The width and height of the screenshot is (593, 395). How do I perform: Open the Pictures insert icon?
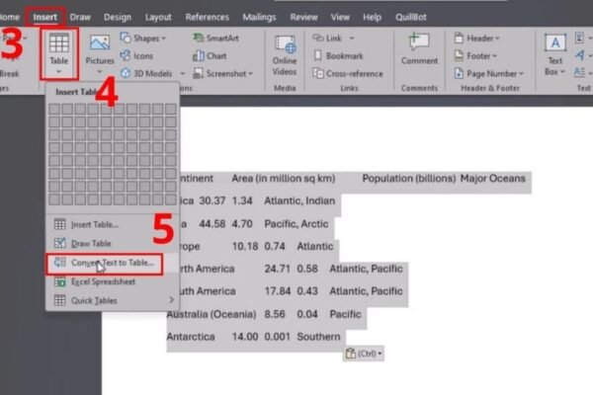pos(100,49)
